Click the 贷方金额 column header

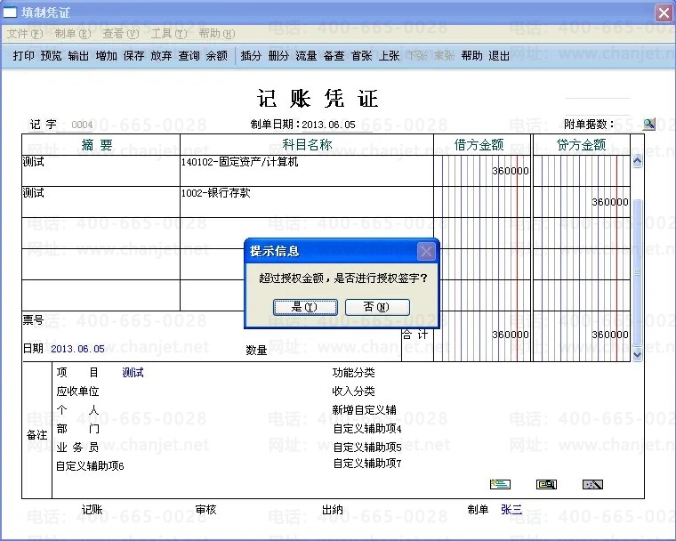point(582,144)
